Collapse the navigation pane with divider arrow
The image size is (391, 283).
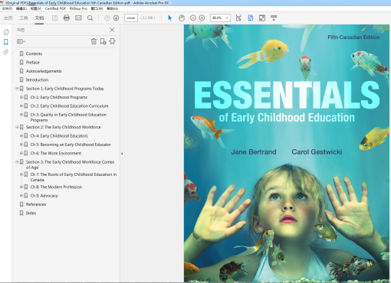[x=122, y=154]
